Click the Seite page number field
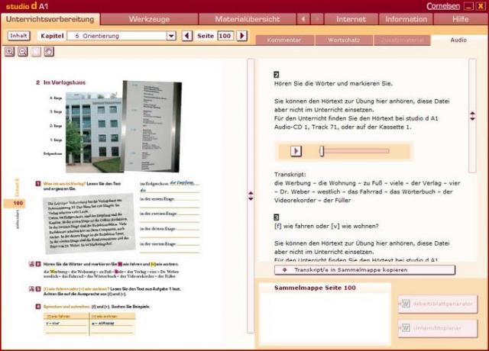 [225, 35]
